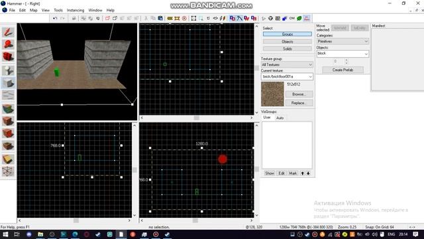Viewport: 424px width, 239px height.
Task: Click the VisGroups Show button
Action: point(270,173)
